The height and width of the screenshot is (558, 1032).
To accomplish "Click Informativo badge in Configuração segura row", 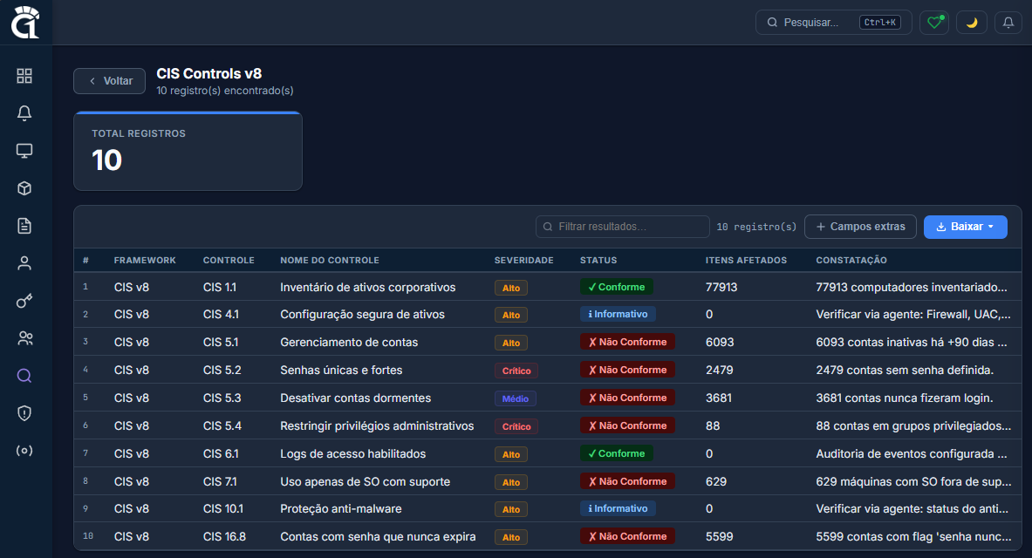I will click(x=618, y=314).
